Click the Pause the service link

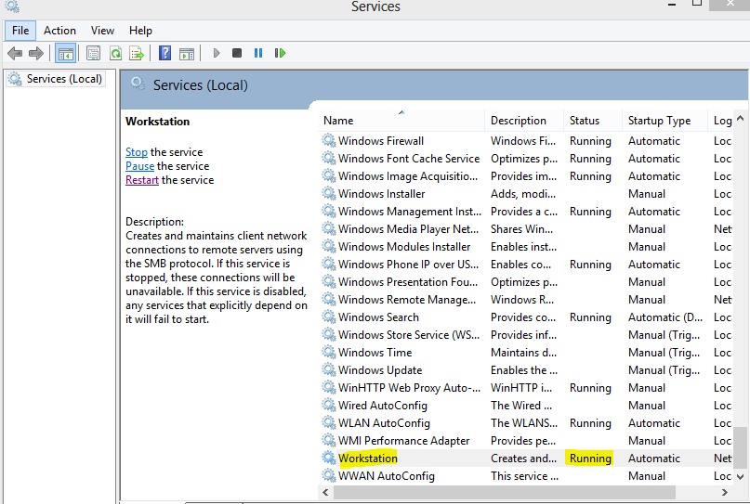[139, 166]
